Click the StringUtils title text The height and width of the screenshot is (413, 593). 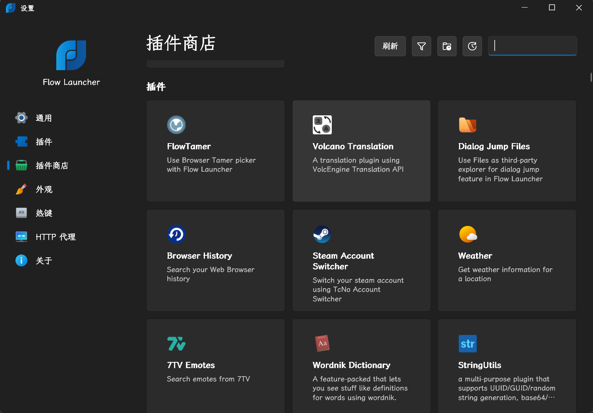tap(480, 365)
